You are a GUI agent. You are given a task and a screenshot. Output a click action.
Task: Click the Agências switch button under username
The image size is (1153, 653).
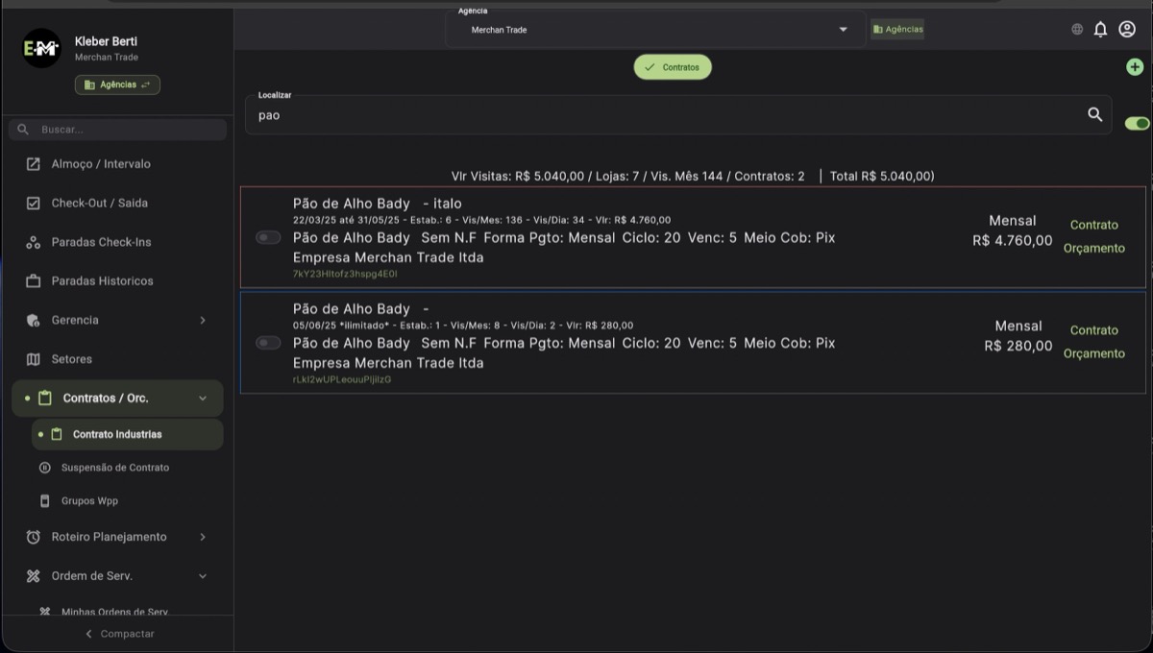117,85
